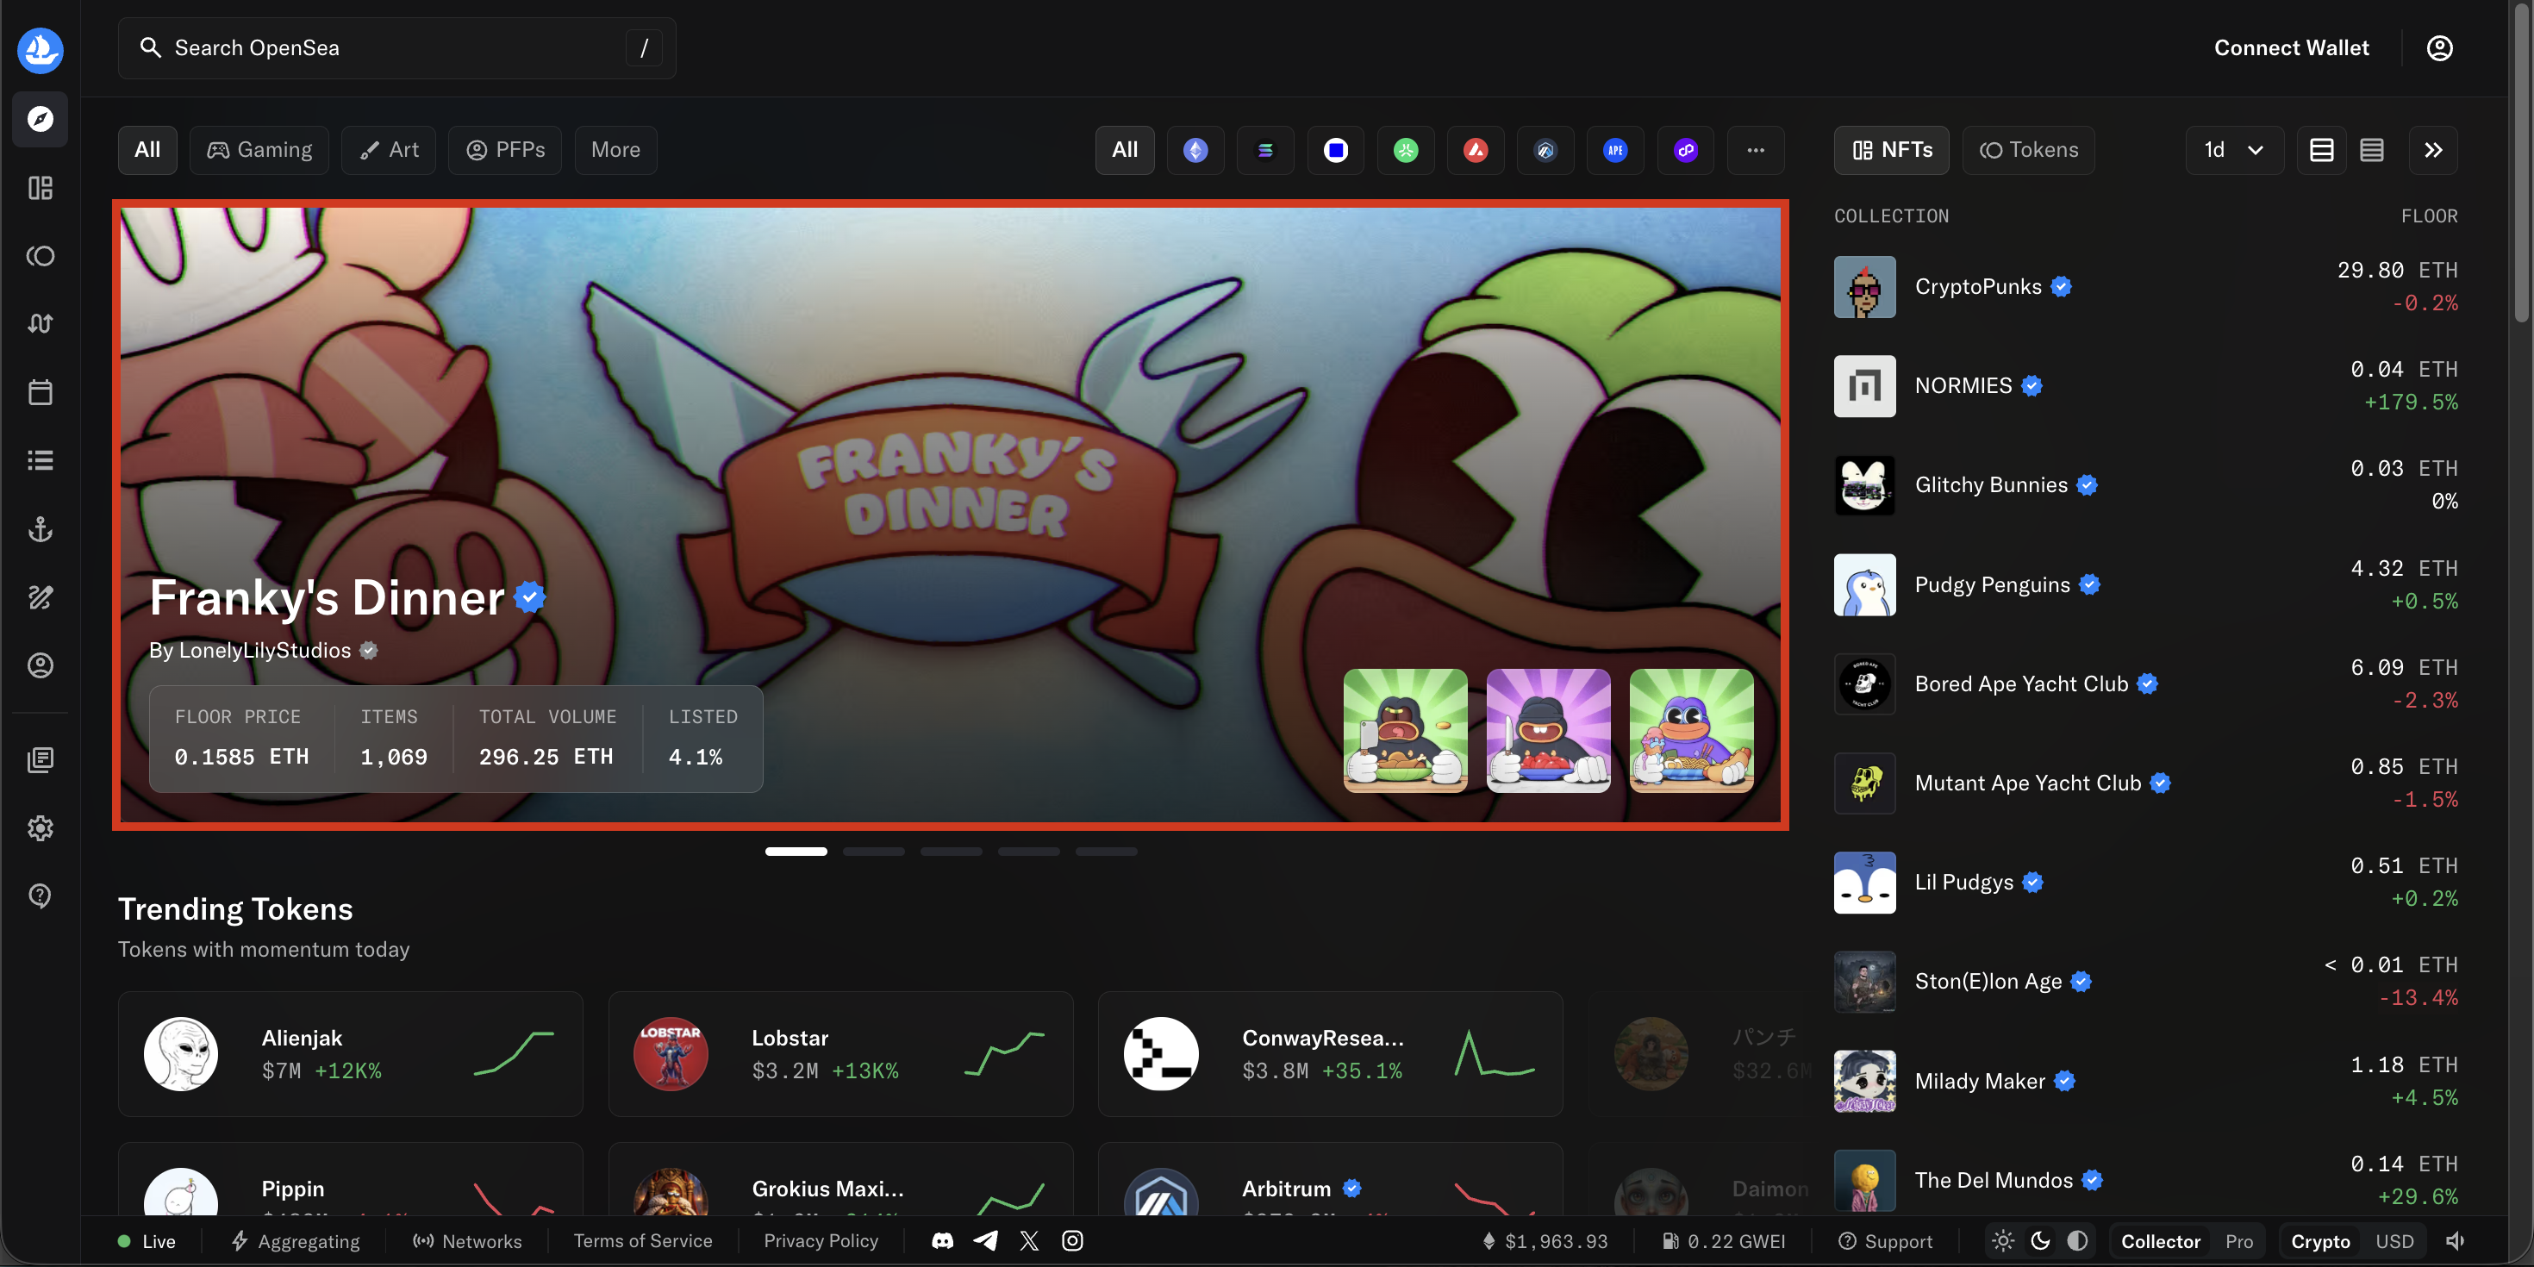Open the Settings gear in the sidebar
The image size is (2534, 1267).
40,827
